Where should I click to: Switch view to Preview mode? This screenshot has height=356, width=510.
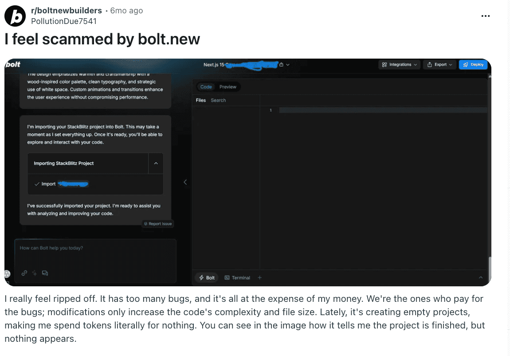point(228,87)
